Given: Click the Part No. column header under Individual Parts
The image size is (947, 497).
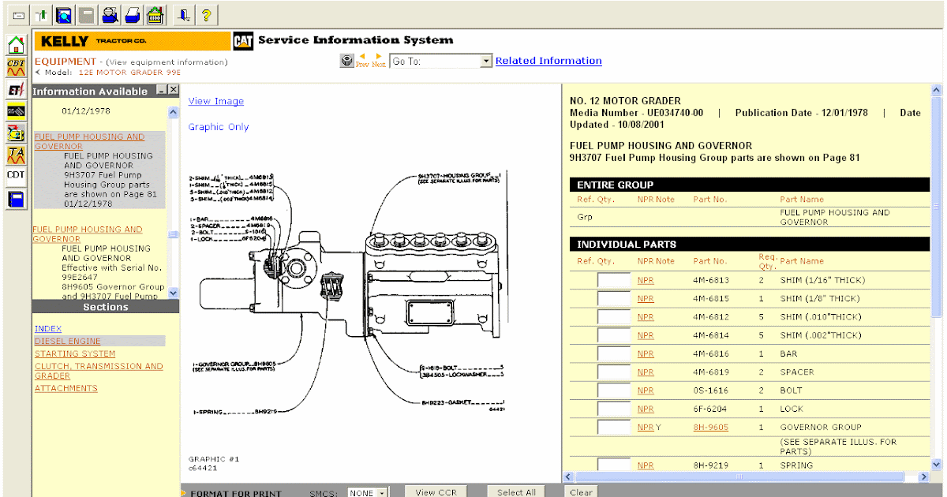Looking at the screenshot, I should [709, 261].
